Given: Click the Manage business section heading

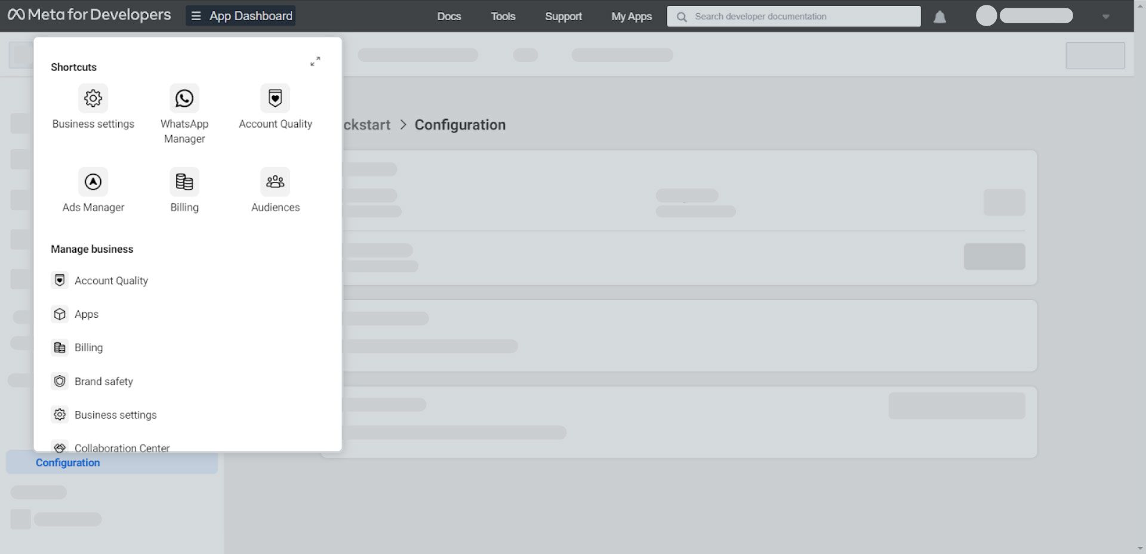Looking at the screenshot, I should click(92, 249).
